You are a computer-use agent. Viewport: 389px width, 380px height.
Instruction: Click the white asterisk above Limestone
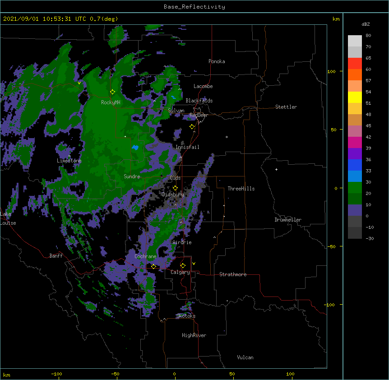(x=69, y=156)
